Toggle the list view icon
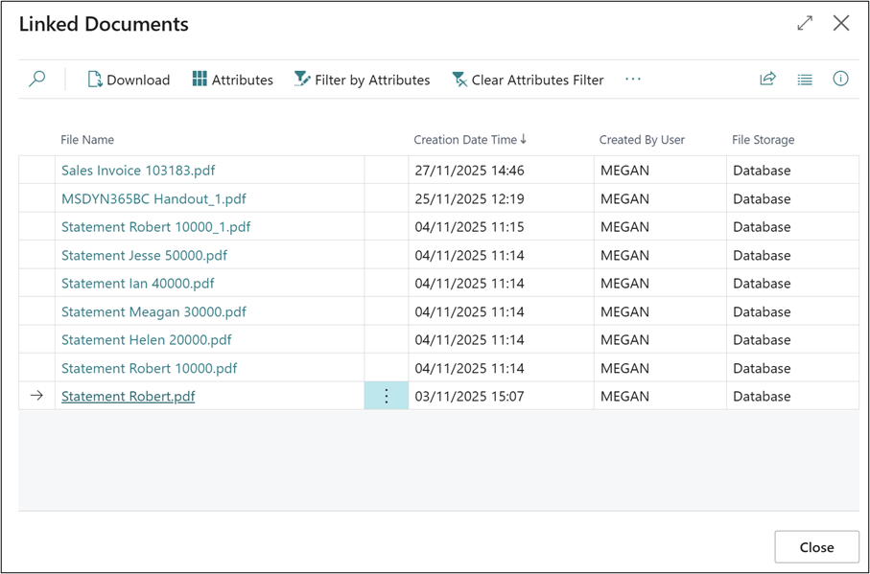 (805, 80)
